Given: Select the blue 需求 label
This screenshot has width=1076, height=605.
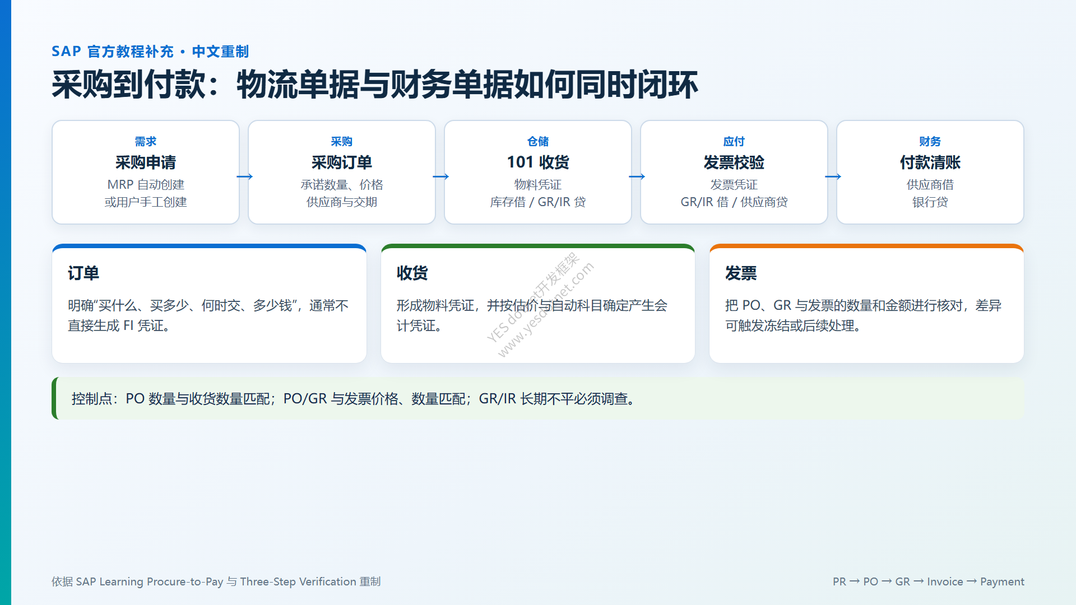Looking at the screenshot, I should pos(146,141).
